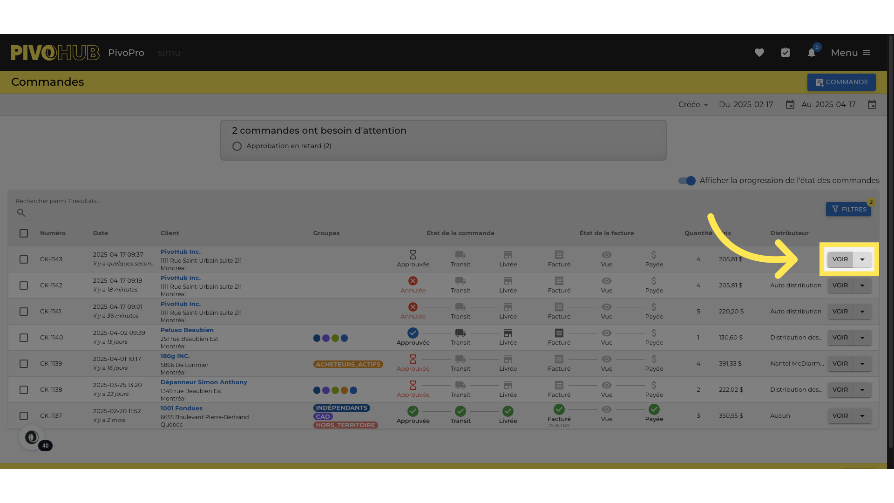This screenshot has height=503, width=894.
Task: Click the PivoHub logo
Action: pyautogui.click(x=55, y=53)
